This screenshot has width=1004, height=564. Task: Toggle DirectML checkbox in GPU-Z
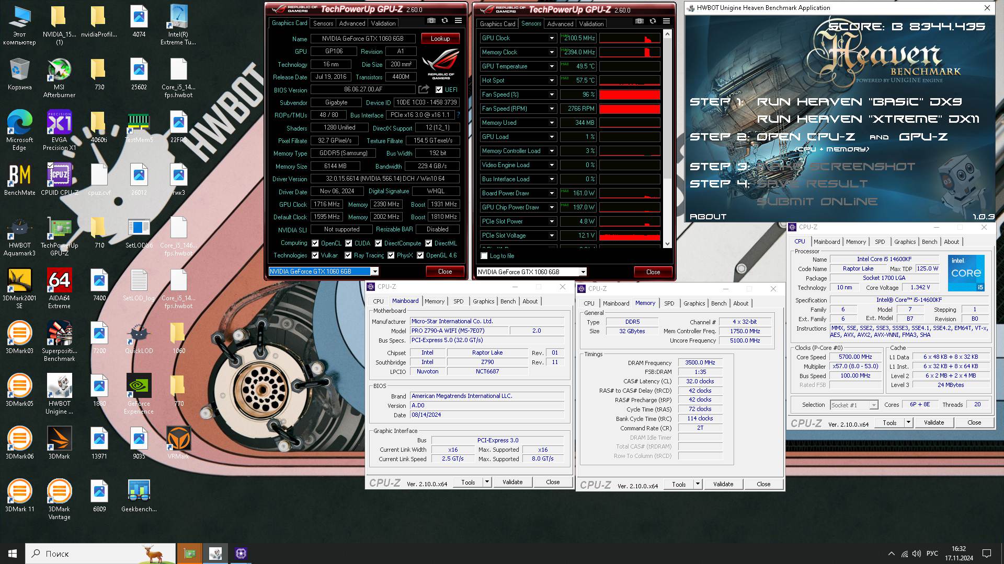pos(429,243)
